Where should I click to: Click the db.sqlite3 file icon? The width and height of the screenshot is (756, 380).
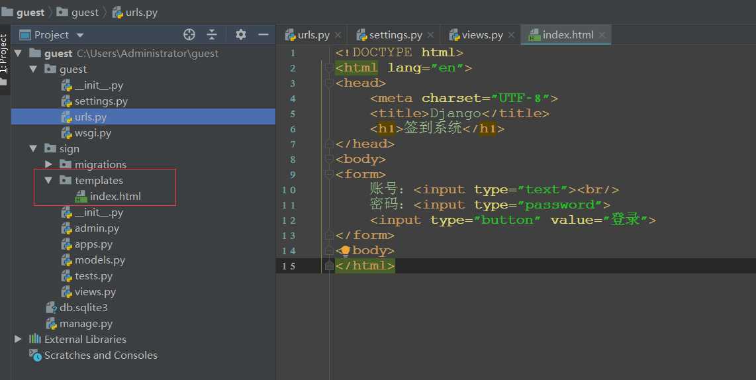tap(51, 308)
